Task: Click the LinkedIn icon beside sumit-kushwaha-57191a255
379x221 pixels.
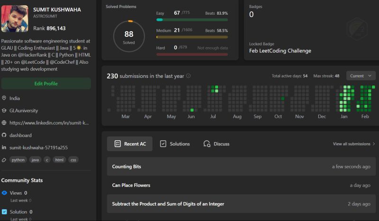Action: [x=4, y=147]
